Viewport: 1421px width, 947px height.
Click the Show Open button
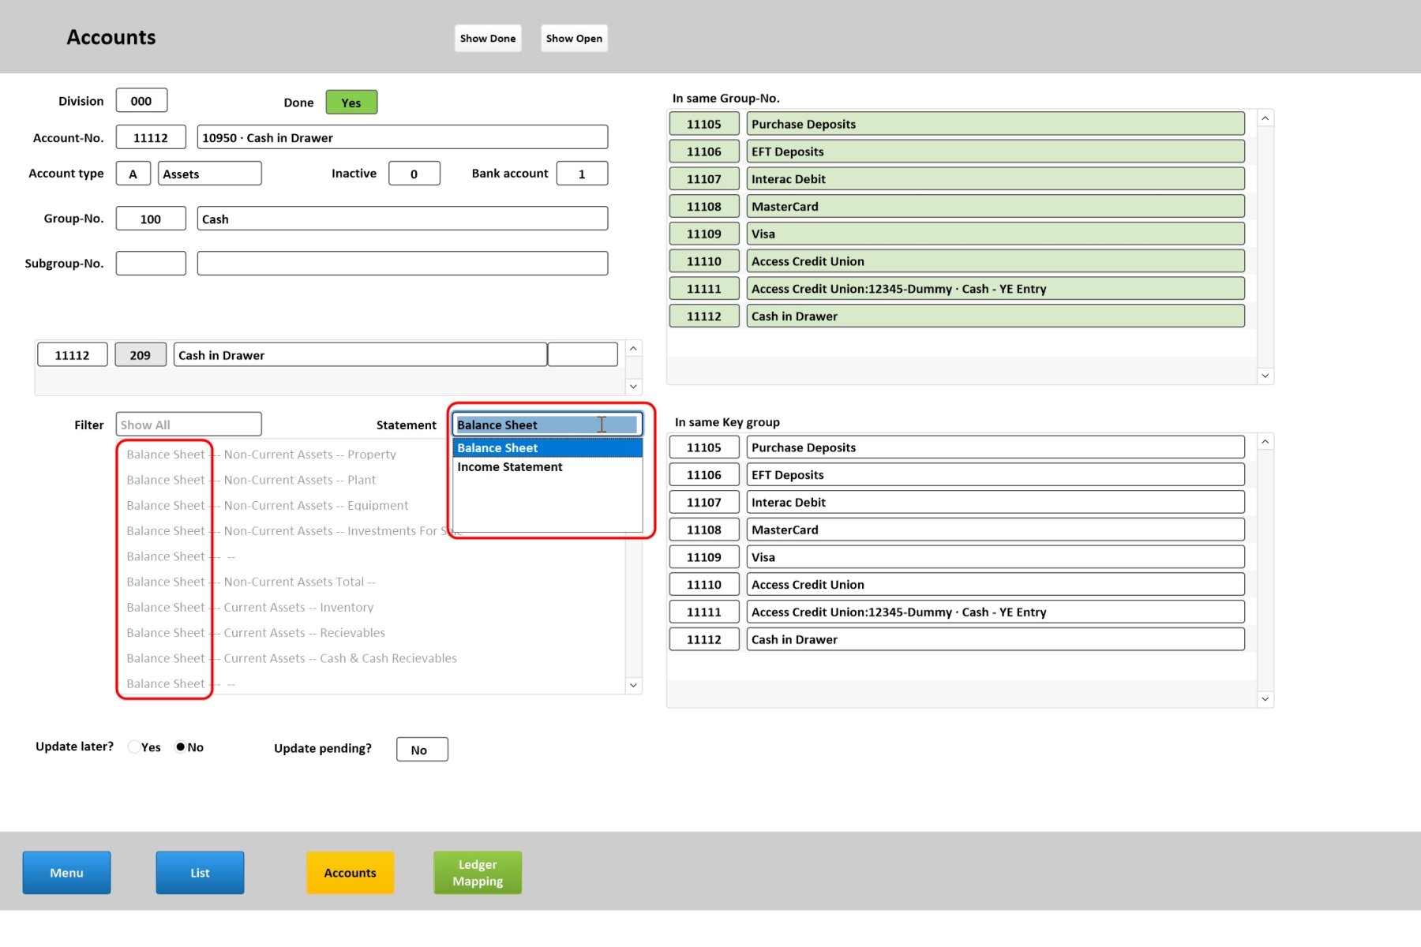pos(574,38)
